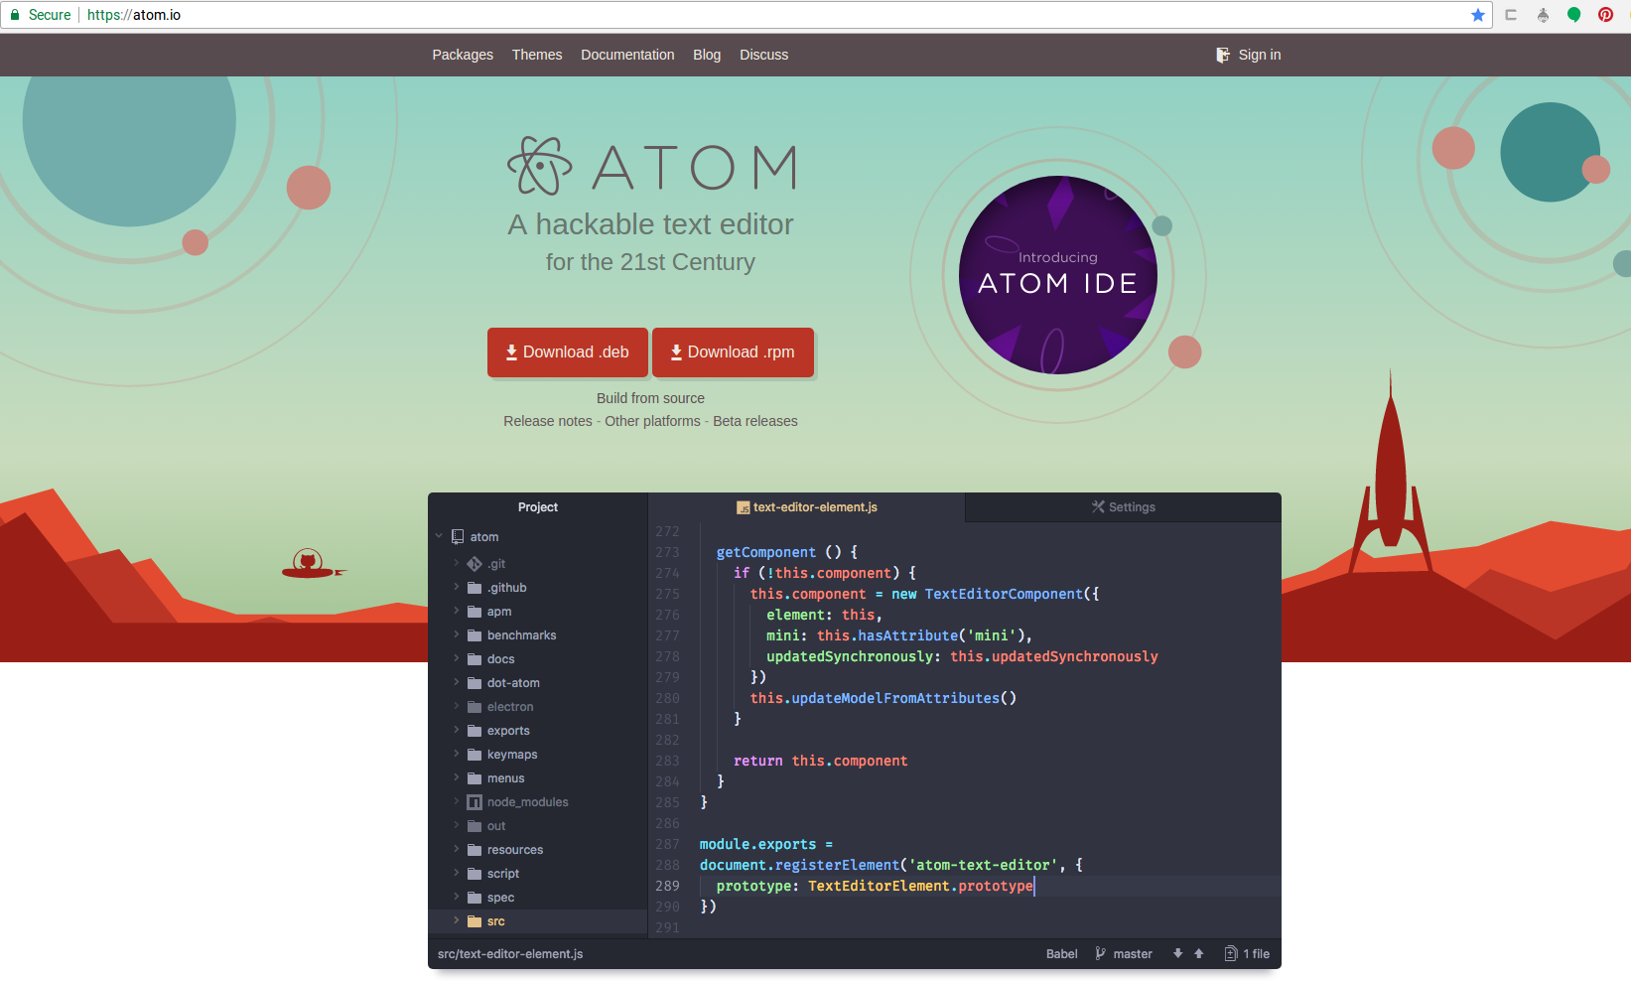Viewport: 1631px width, 981px height.
Task: Click the cast extension icon in toolbar
Action: point(1511,15)
